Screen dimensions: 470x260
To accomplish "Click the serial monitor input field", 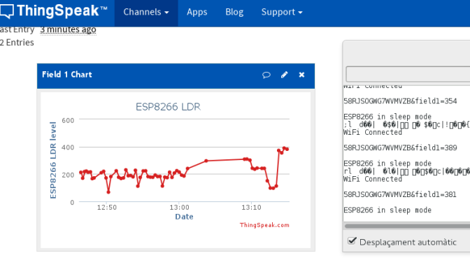I will tap(408, 74).
